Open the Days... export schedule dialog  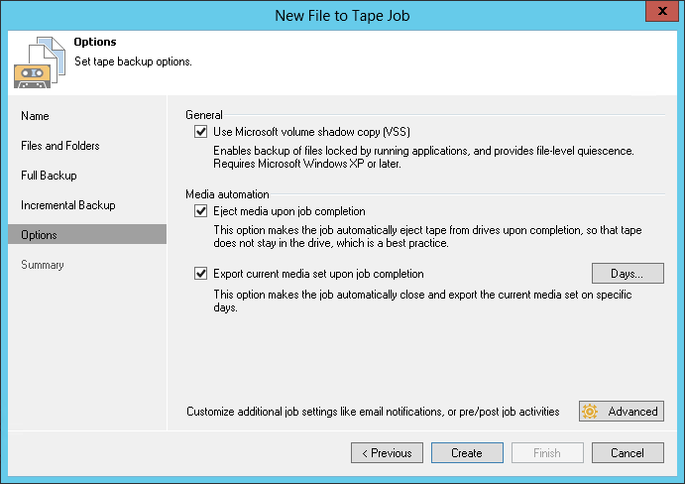click(628, 273)
